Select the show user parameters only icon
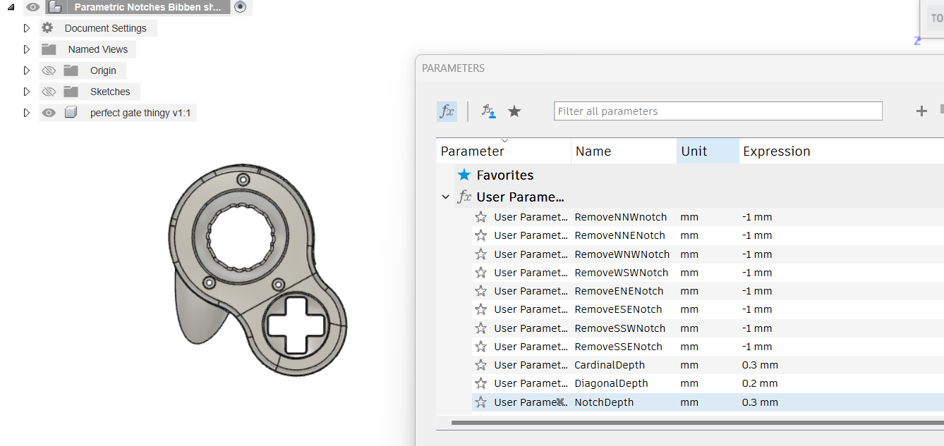Image resolution: width=944 pixels, height=446 pixels. (x=488, y=111)
